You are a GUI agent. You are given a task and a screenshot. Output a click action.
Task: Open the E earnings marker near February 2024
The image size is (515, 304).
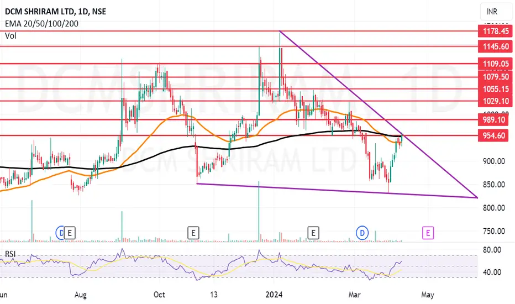pos(313,233)
